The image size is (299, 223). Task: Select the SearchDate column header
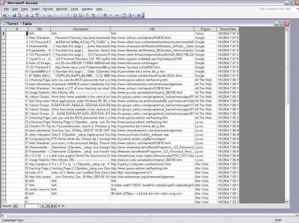(x=228, y=29)
